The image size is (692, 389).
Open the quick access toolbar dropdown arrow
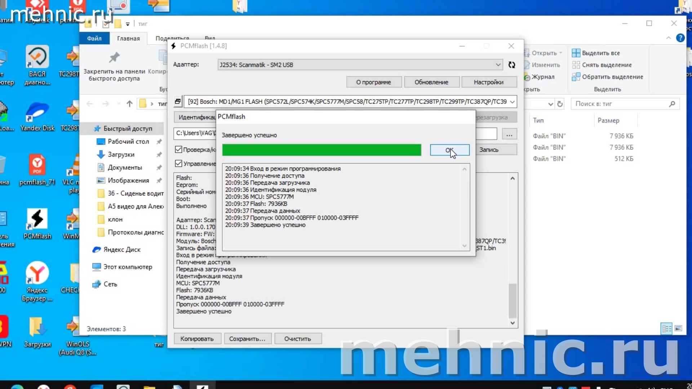[x=128, y=24]
